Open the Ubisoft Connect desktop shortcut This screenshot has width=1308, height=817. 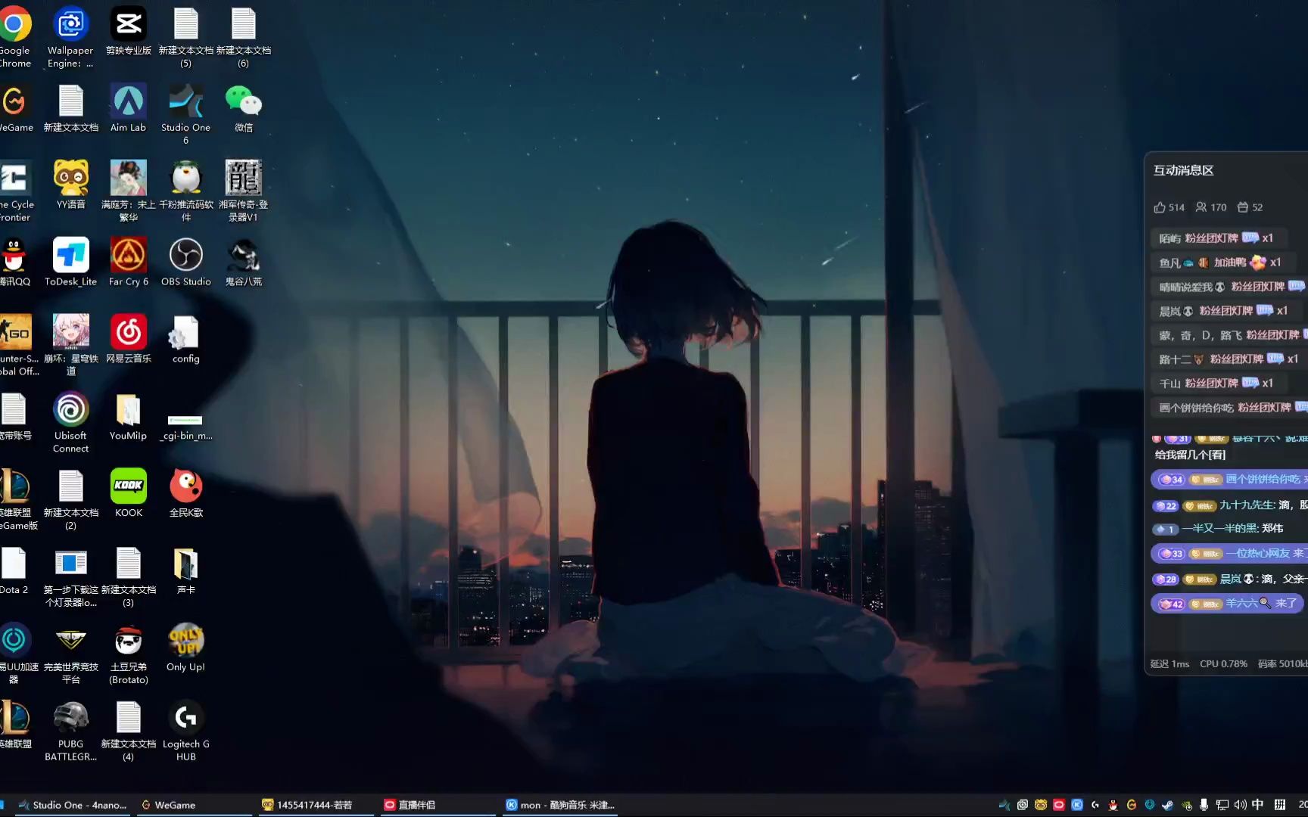(70, 423)
